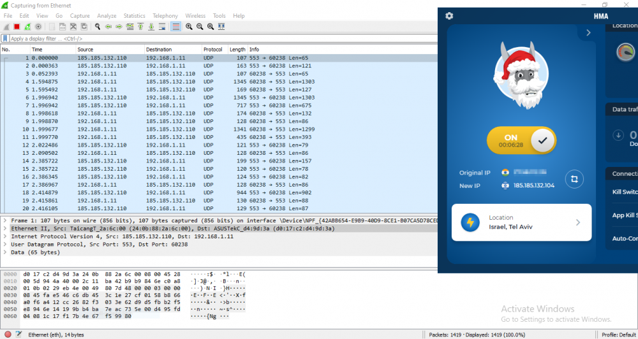Open the Wireless menu

195,16
